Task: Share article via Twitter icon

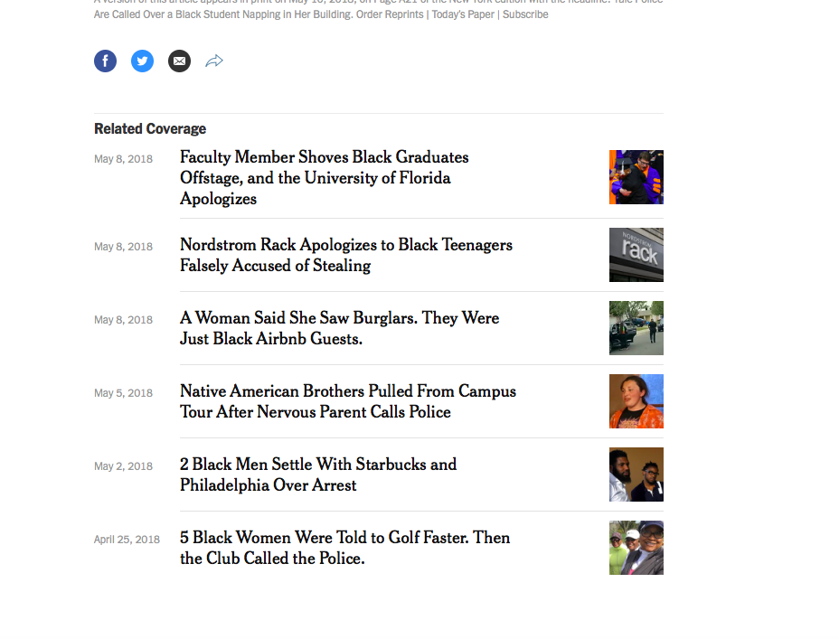Action: point(142,61)
